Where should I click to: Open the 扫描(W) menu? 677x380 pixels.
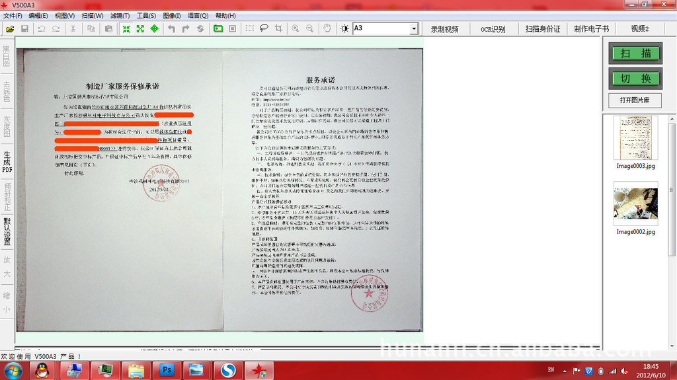[x=93, y=16]
